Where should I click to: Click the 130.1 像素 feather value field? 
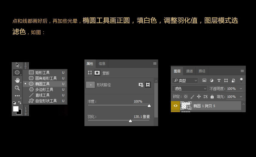[x=142, y=117]
